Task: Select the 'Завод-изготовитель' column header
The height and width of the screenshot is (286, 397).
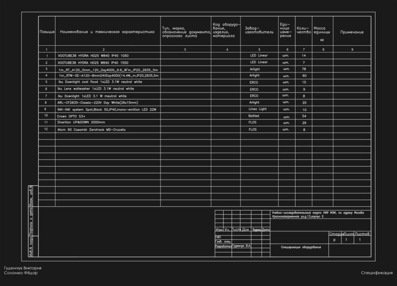Action: click(x=259, y=30)
